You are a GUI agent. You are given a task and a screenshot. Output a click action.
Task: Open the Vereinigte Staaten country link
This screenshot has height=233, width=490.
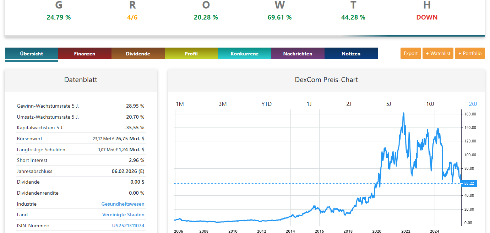(123, 215)
